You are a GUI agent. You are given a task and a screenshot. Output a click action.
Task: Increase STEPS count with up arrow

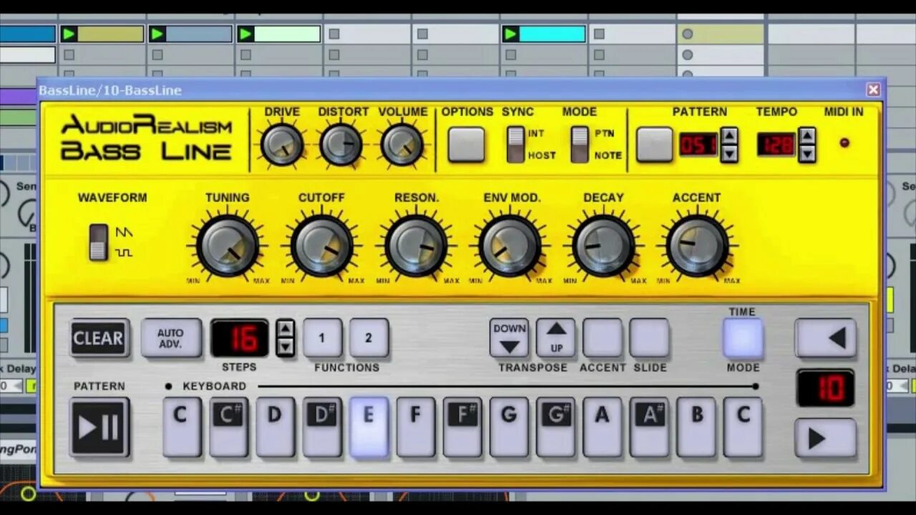[285, 329]
